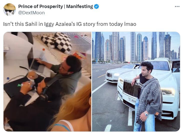Click the wristwatch on the man's arm
This screenshot has height=136, width=183.
tap(146, 114)
